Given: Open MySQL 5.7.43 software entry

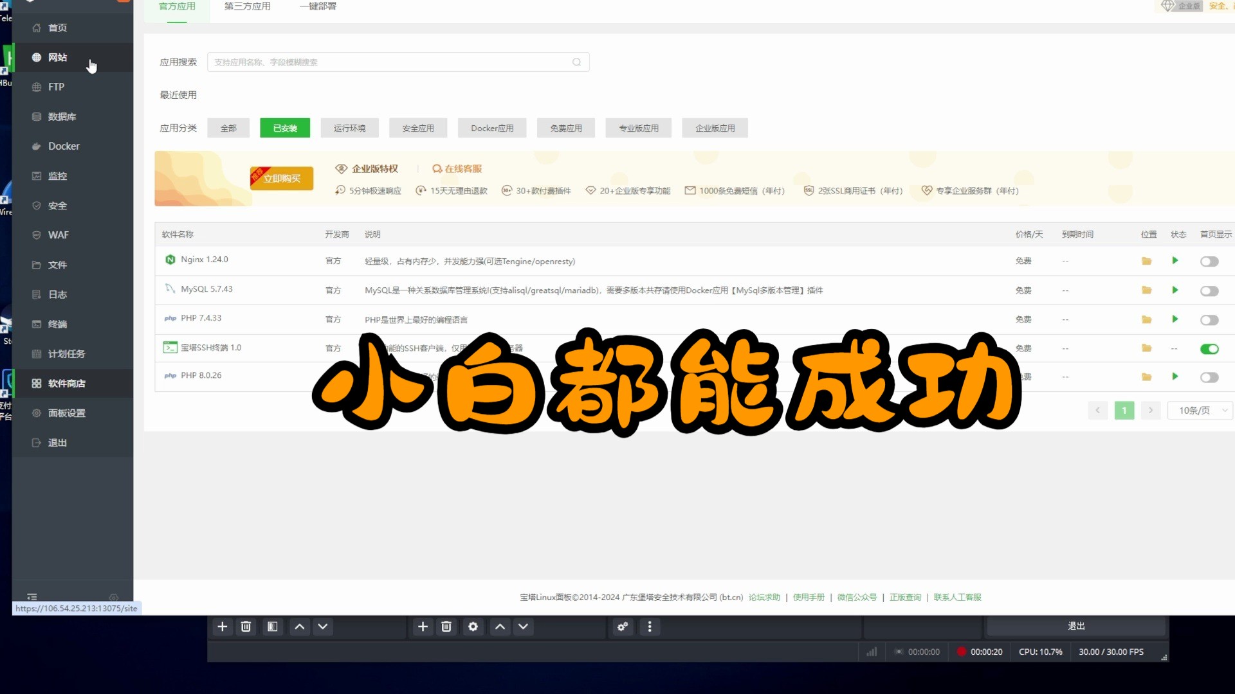Looking at the screenshot, I should point(206,289).
